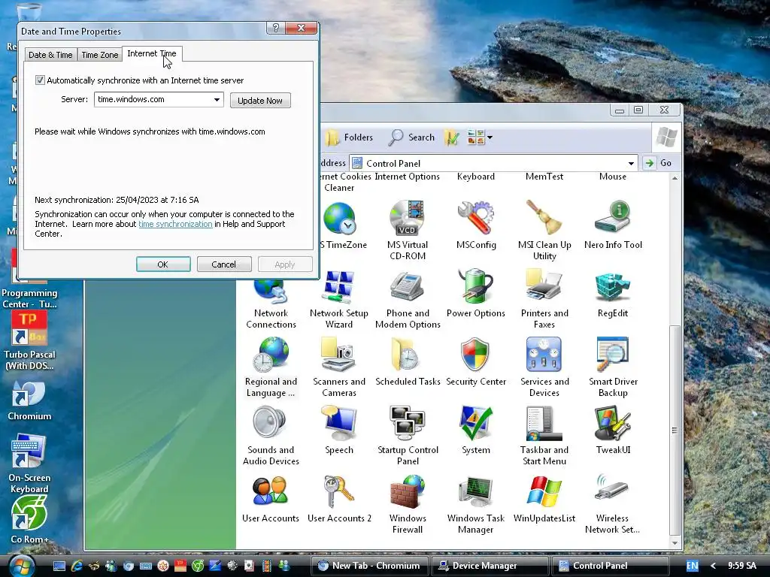Open the MS Virtual CD-ROM applet

pos(408,230)
